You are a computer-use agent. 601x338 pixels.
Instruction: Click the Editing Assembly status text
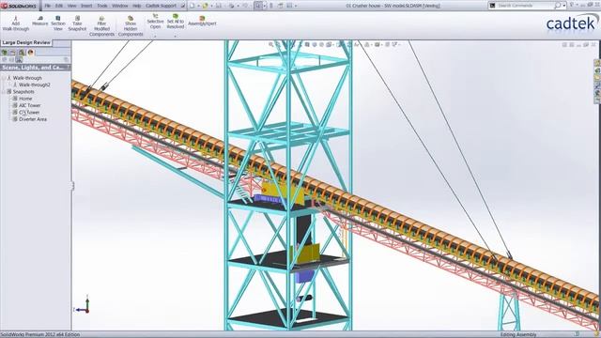[518, 334]
